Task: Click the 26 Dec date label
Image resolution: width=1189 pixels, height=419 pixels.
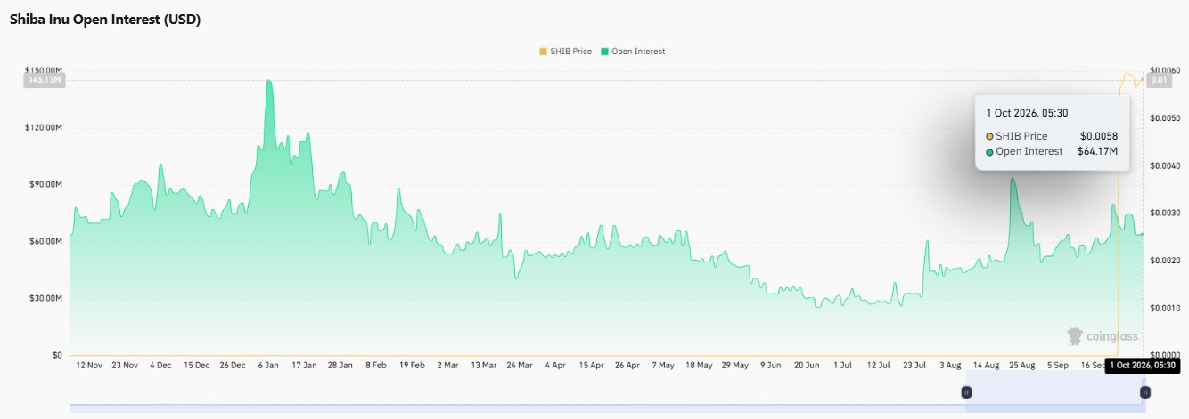Action: (x=232, y=365)
